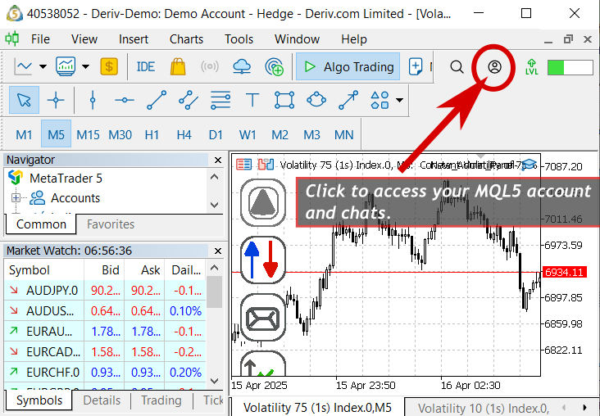This screenshot has width=600, height=416.
Task: Close the Navigator panel
Action: pos(218,160)
